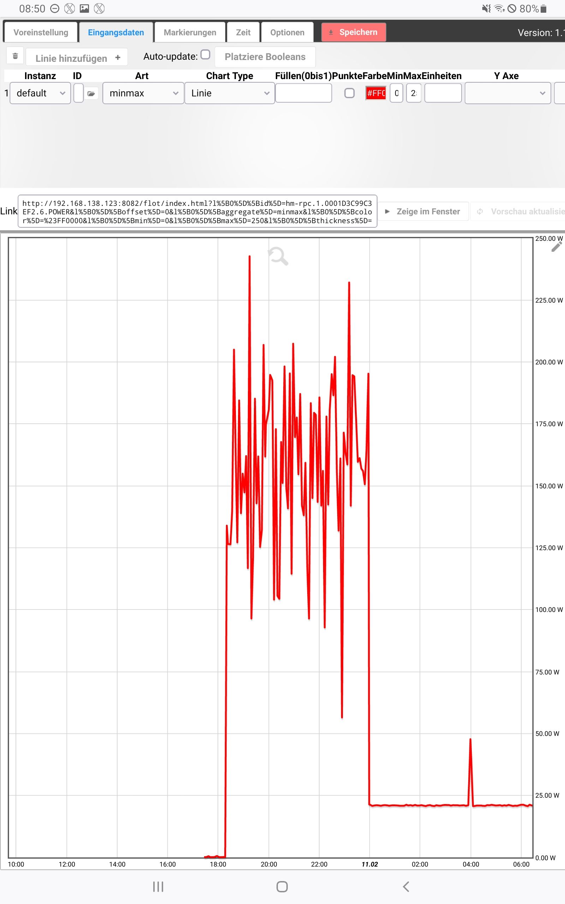Click the Link URL text box
The width and height of the screenshot is (565, 904).
pyautogui.click(x=197, y=212)
